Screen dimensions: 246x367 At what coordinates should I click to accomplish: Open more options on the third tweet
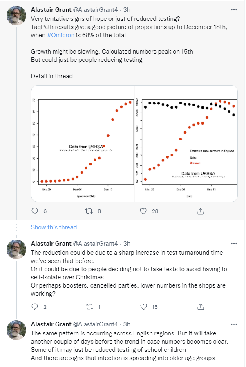(x=233, y=324)
